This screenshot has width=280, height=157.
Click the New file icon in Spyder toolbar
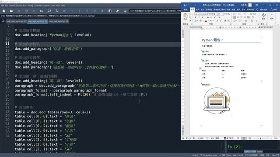pos(4,11)
